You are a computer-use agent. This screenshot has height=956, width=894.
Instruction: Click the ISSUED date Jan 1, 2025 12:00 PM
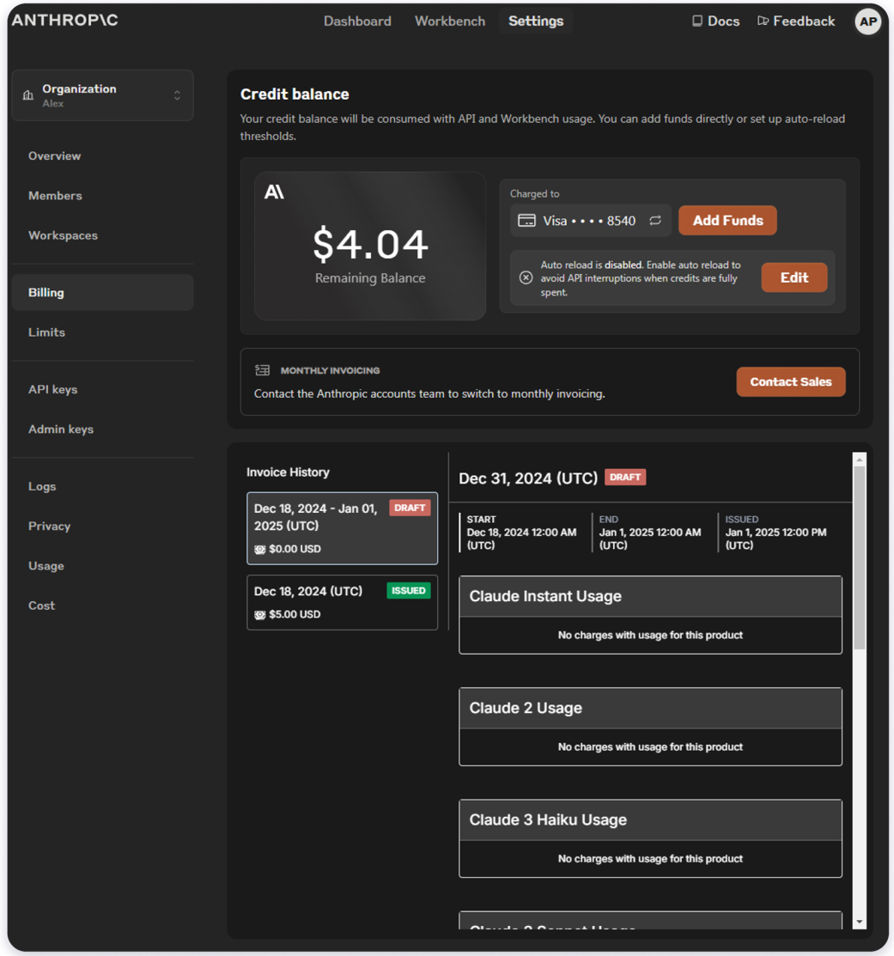tap(775, 539)
